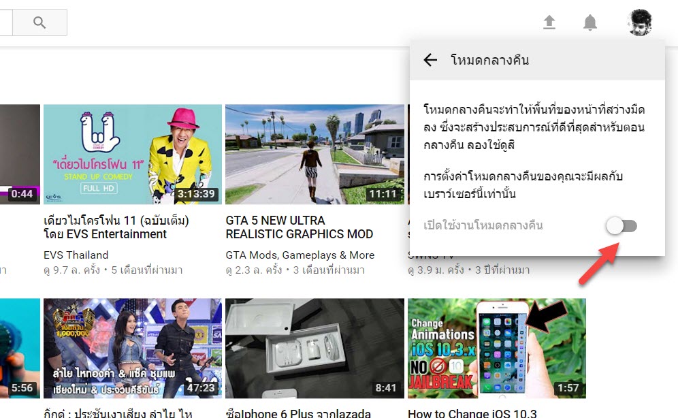The width and height of the screenshot is (678, 418).
Task: Click the GTA 5 NEW ULTRA REALISTIC title
Action: tap(299, 227)
